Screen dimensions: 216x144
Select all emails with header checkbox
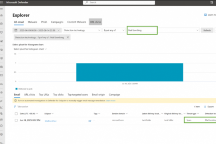point(16,114)
